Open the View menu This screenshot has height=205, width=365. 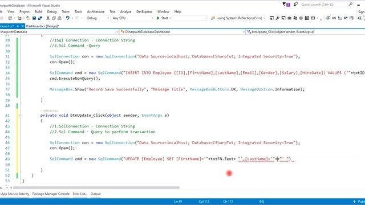tap(11, 11)
